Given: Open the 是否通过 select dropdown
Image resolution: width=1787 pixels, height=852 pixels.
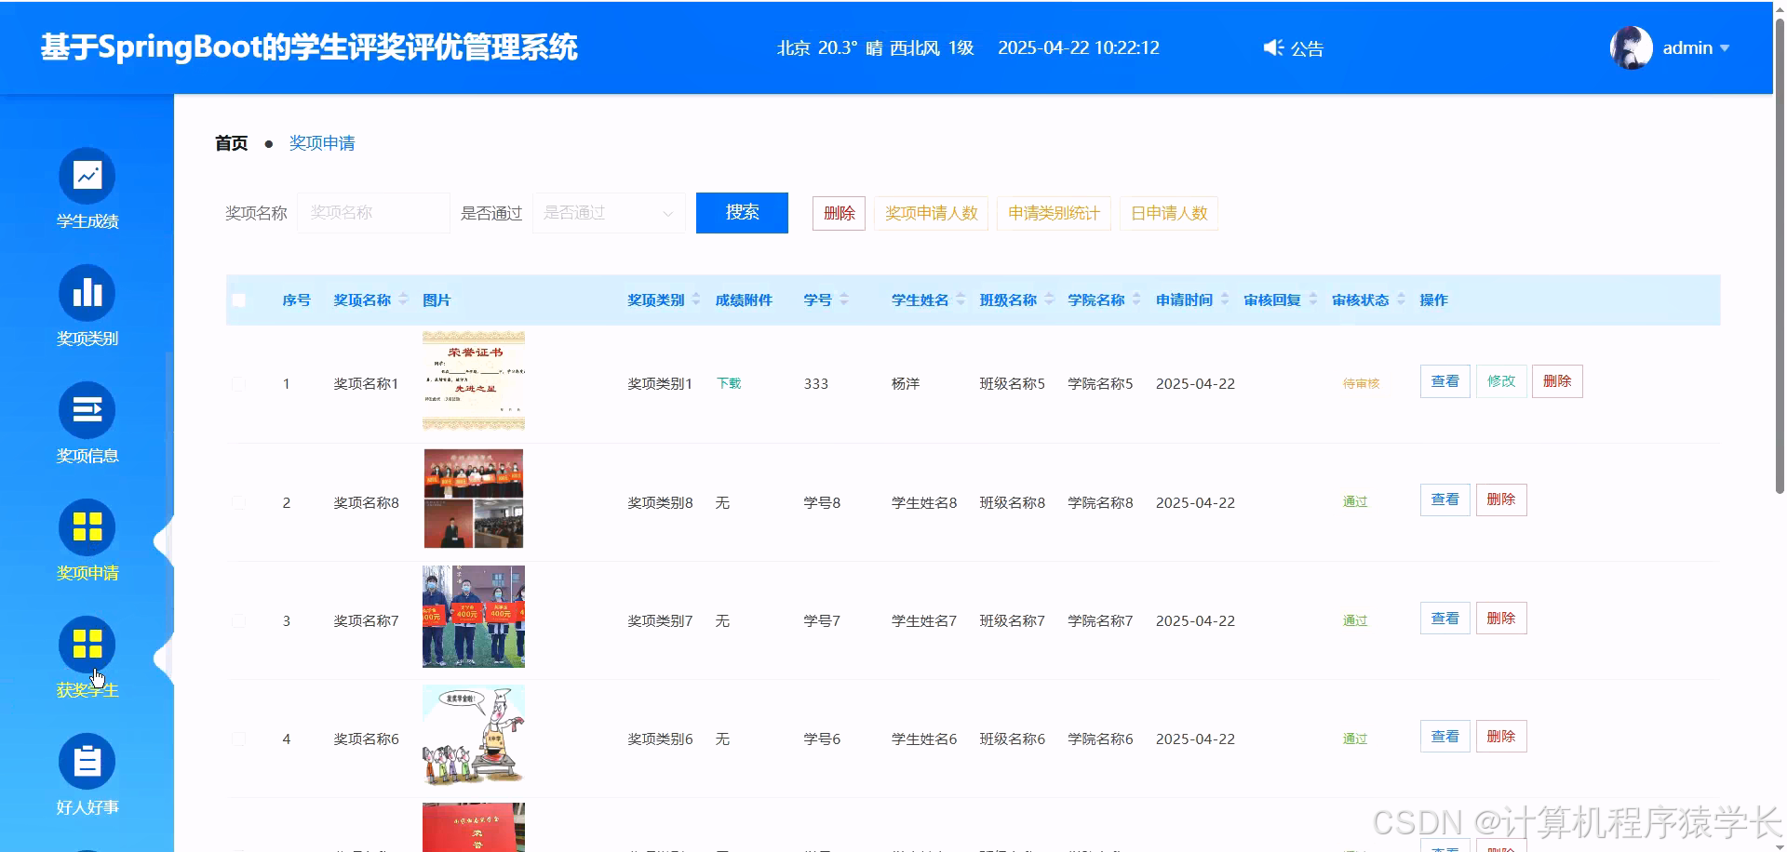Looking at the screenshot, I should click(609, 213).
